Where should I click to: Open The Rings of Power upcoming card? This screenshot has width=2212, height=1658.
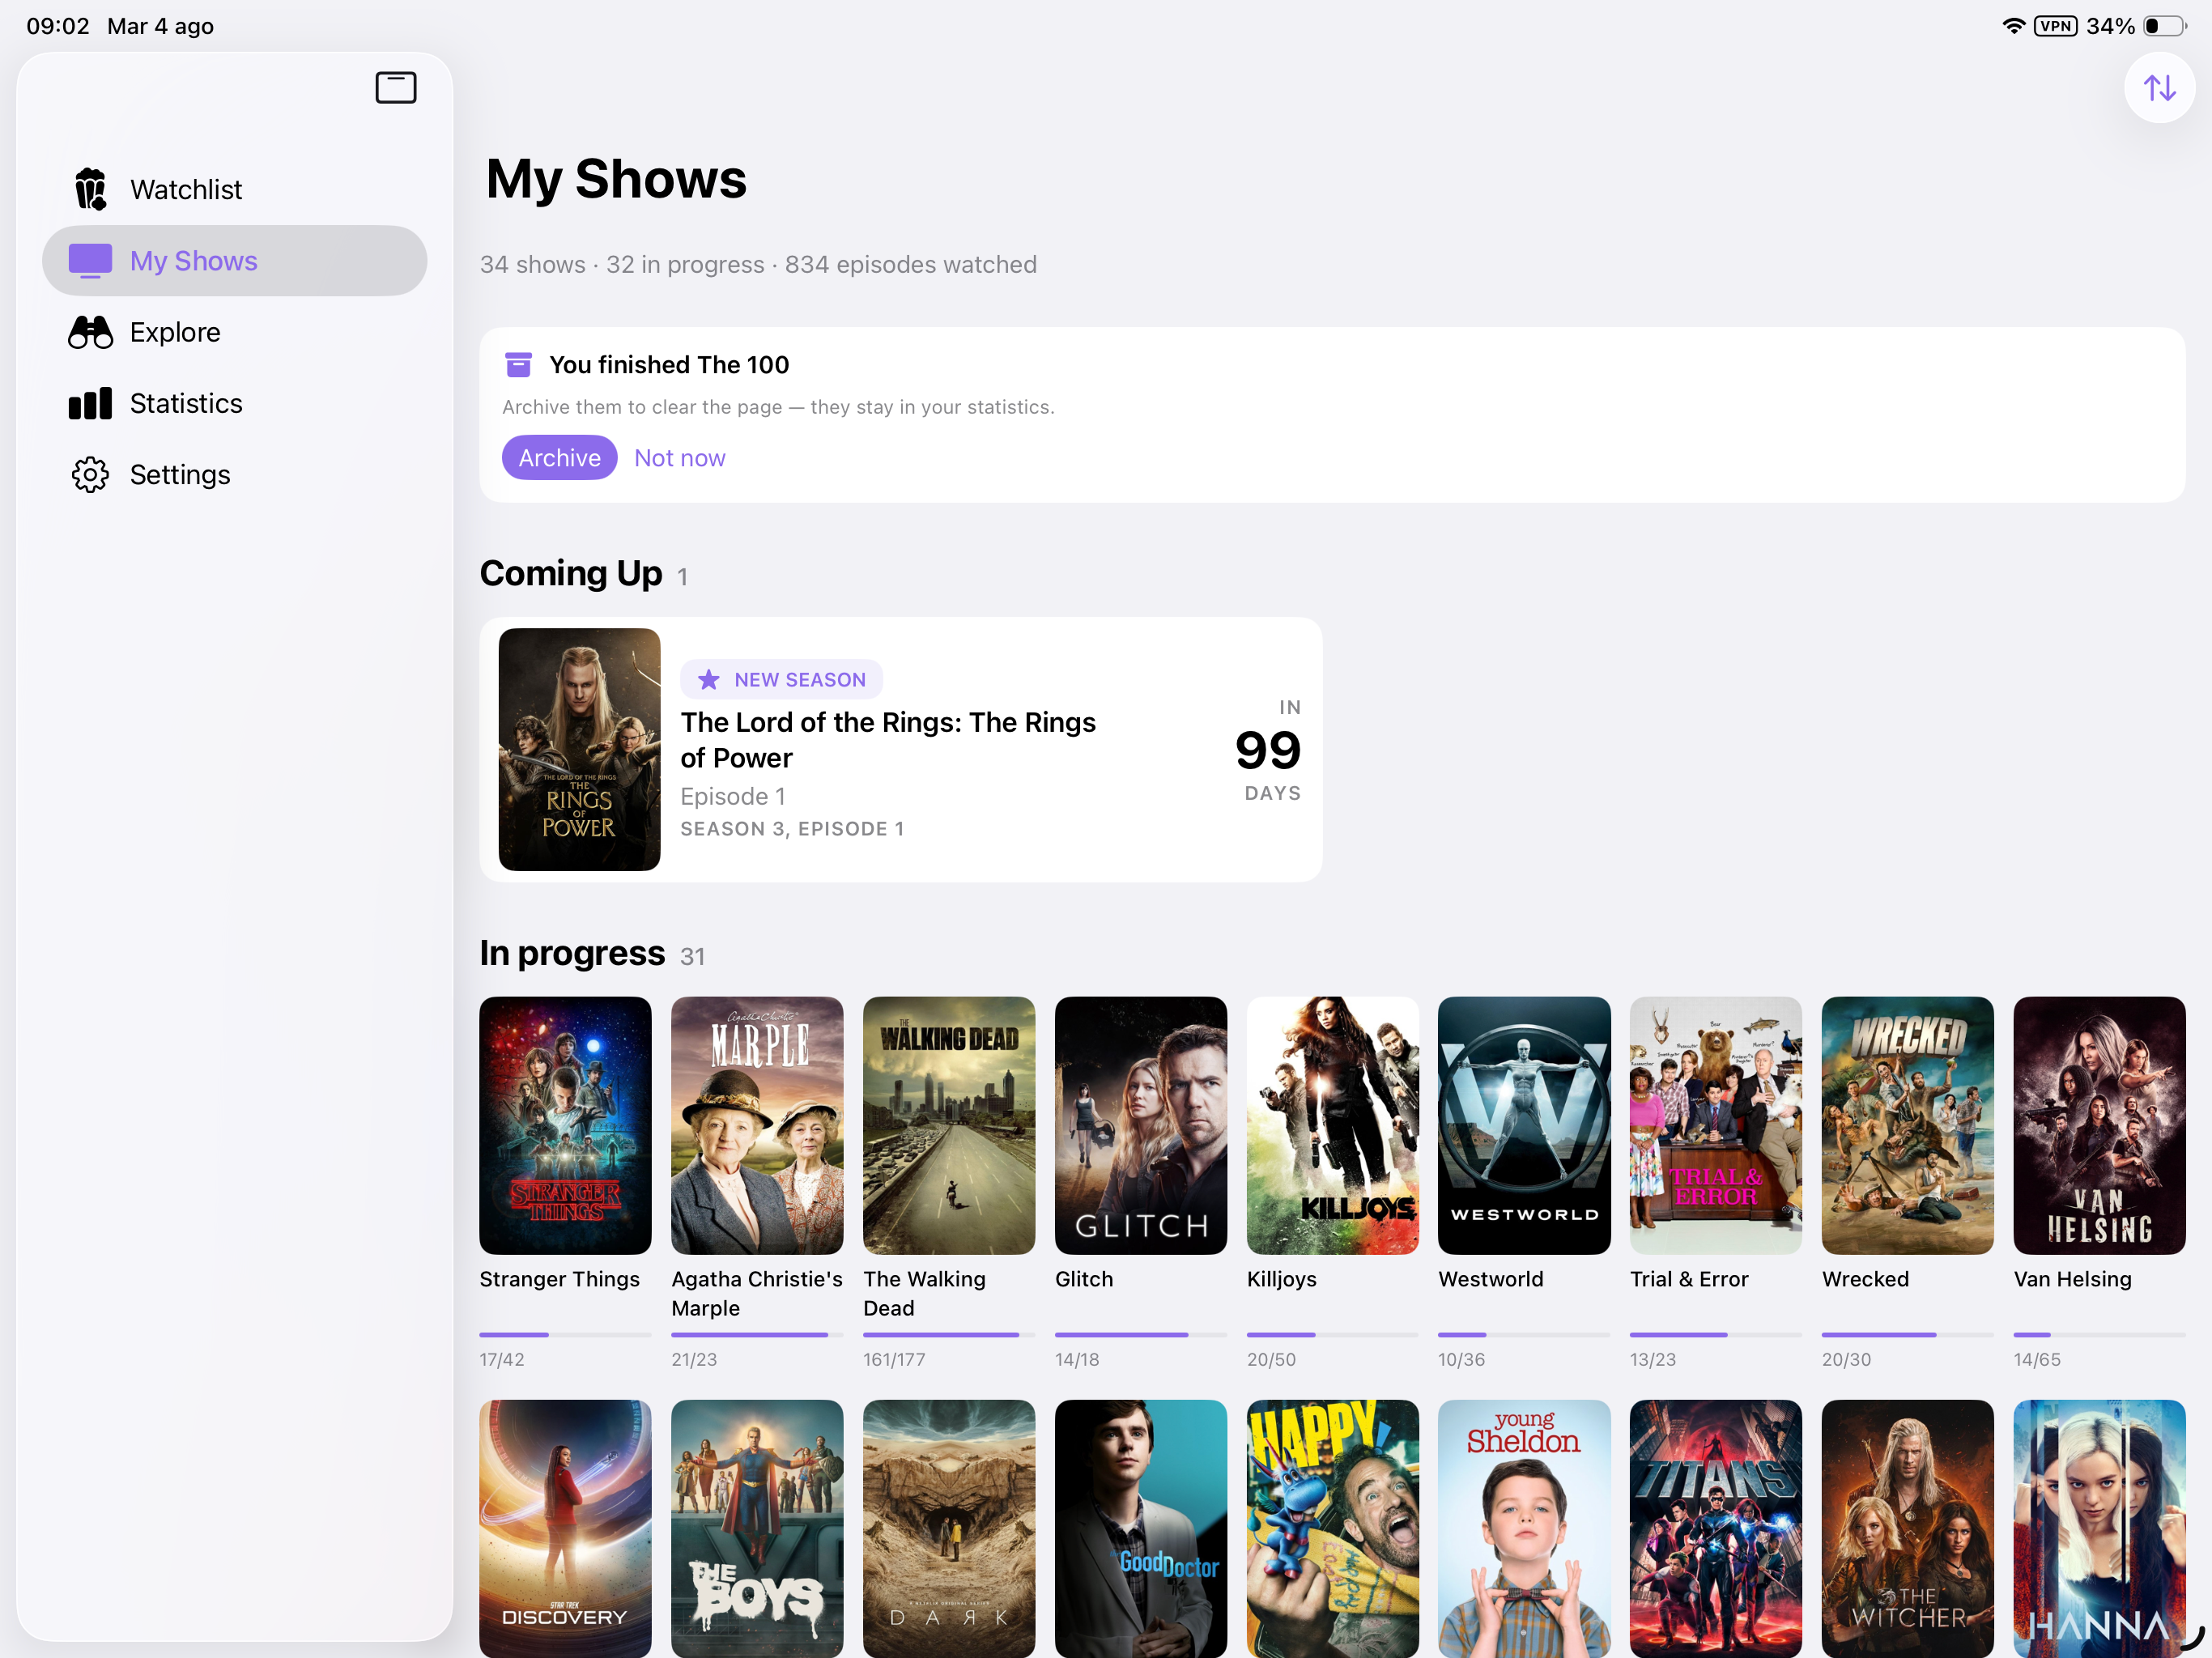point(901,750)
